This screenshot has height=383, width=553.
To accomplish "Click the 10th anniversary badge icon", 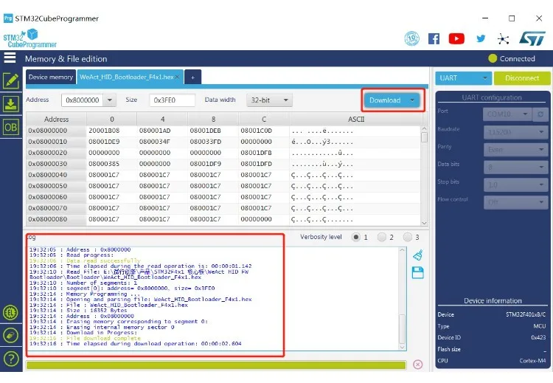I will pyautogui.click(x=411, y=38).
